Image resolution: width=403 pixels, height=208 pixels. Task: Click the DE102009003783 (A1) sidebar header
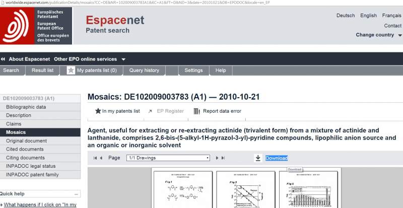tap(40, 99)
